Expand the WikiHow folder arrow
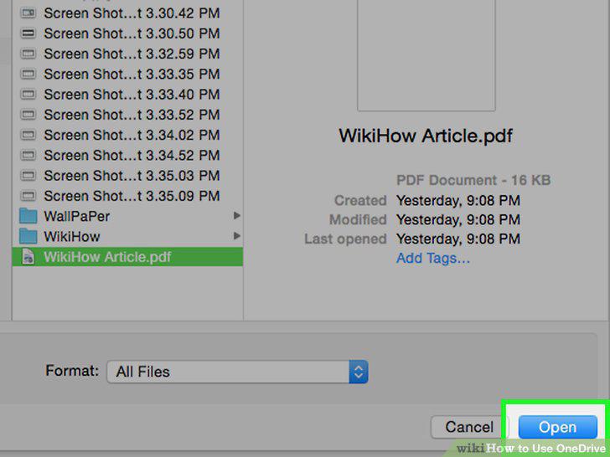Screen dimensions: 610x457 coord(236,236)
